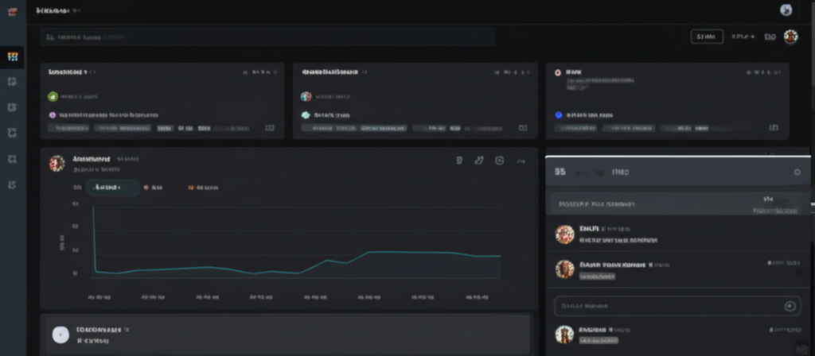The width and height of the screenshot is (815, 356).
Task: Click the green circle icon in first card
Action: [53, 96]
